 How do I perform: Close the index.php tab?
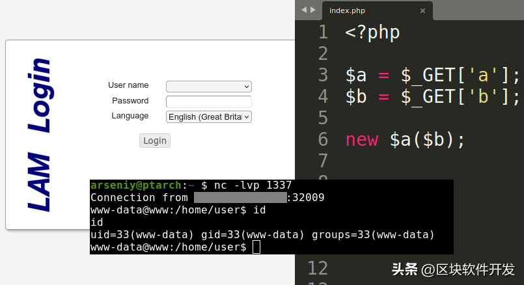pyautogui.click(x=422, y=10)
